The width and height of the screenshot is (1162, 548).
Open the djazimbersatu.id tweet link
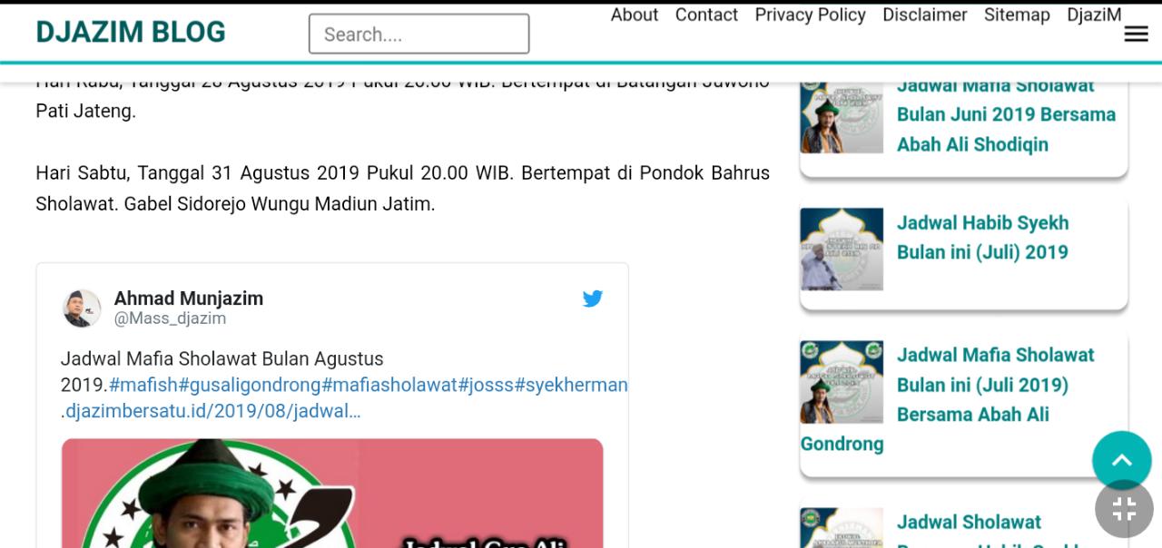coord(212,411)
